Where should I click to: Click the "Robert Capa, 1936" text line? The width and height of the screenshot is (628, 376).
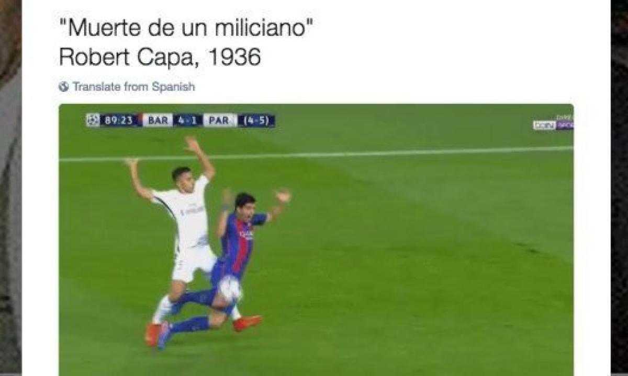click(160, 57)
